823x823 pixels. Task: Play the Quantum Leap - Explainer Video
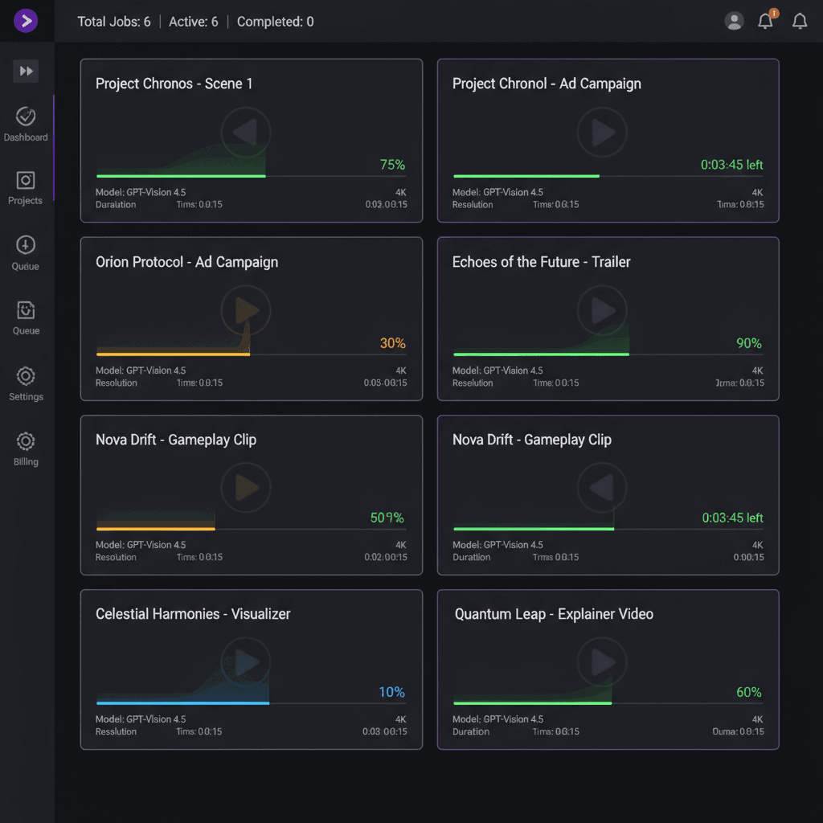(x=602, y=661)
